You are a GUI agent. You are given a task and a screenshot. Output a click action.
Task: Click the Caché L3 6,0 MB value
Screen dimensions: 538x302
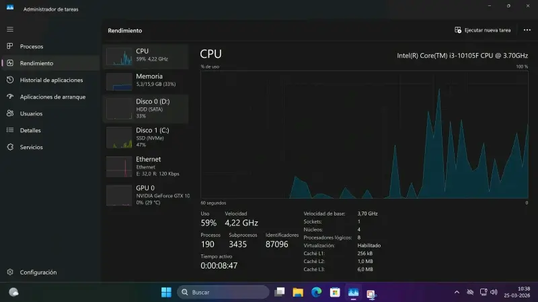point(365,270)
